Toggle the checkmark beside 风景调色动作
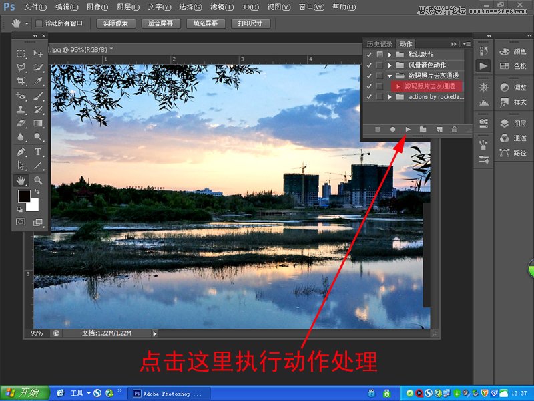The height and width of the screenshot is (401, 534). pyautogui.click(x=368, y=64)
